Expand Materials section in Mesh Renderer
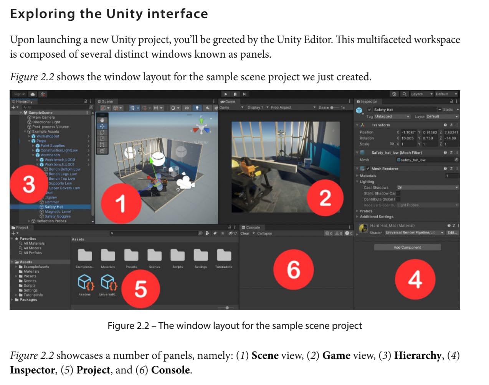This screenshot has width=489, height=385. (357, 176)
